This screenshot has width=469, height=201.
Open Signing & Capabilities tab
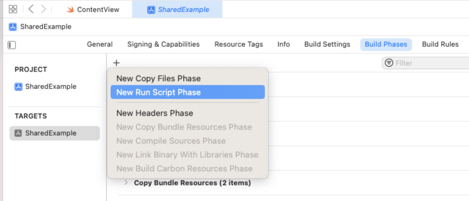163,44
